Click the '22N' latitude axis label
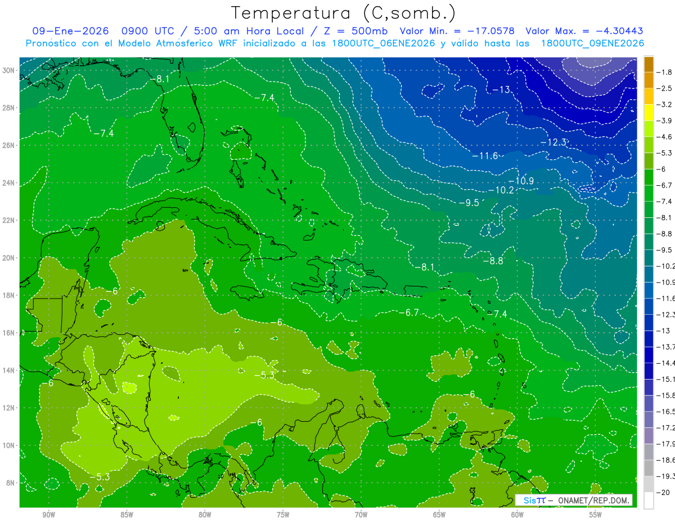The height and width of the screenshot is (522, 675). point(10,220)
